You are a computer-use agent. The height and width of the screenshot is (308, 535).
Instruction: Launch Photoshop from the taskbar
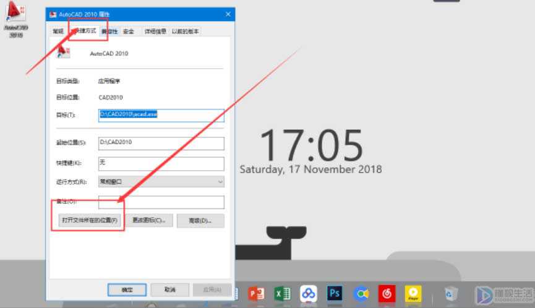pyautogui.click(x=335, y=293)
